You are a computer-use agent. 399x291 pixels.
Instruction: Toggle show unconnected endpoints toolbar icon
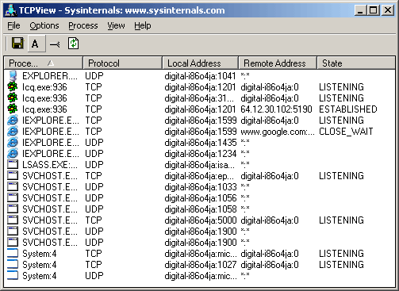click(x=55, y=44)
